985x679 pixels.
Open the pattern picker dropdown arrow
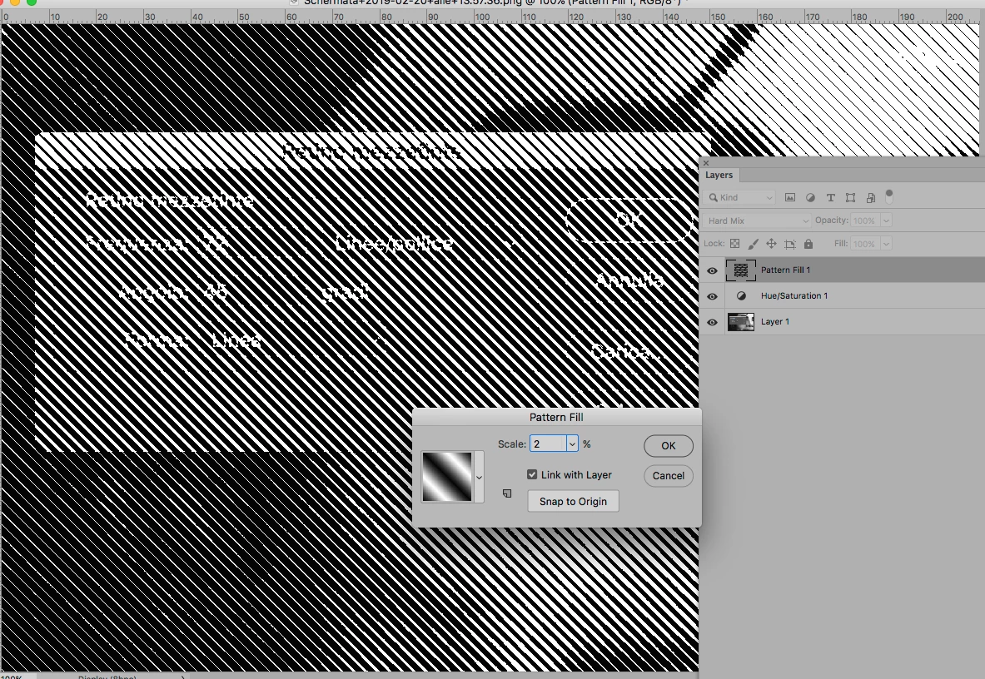479,477
